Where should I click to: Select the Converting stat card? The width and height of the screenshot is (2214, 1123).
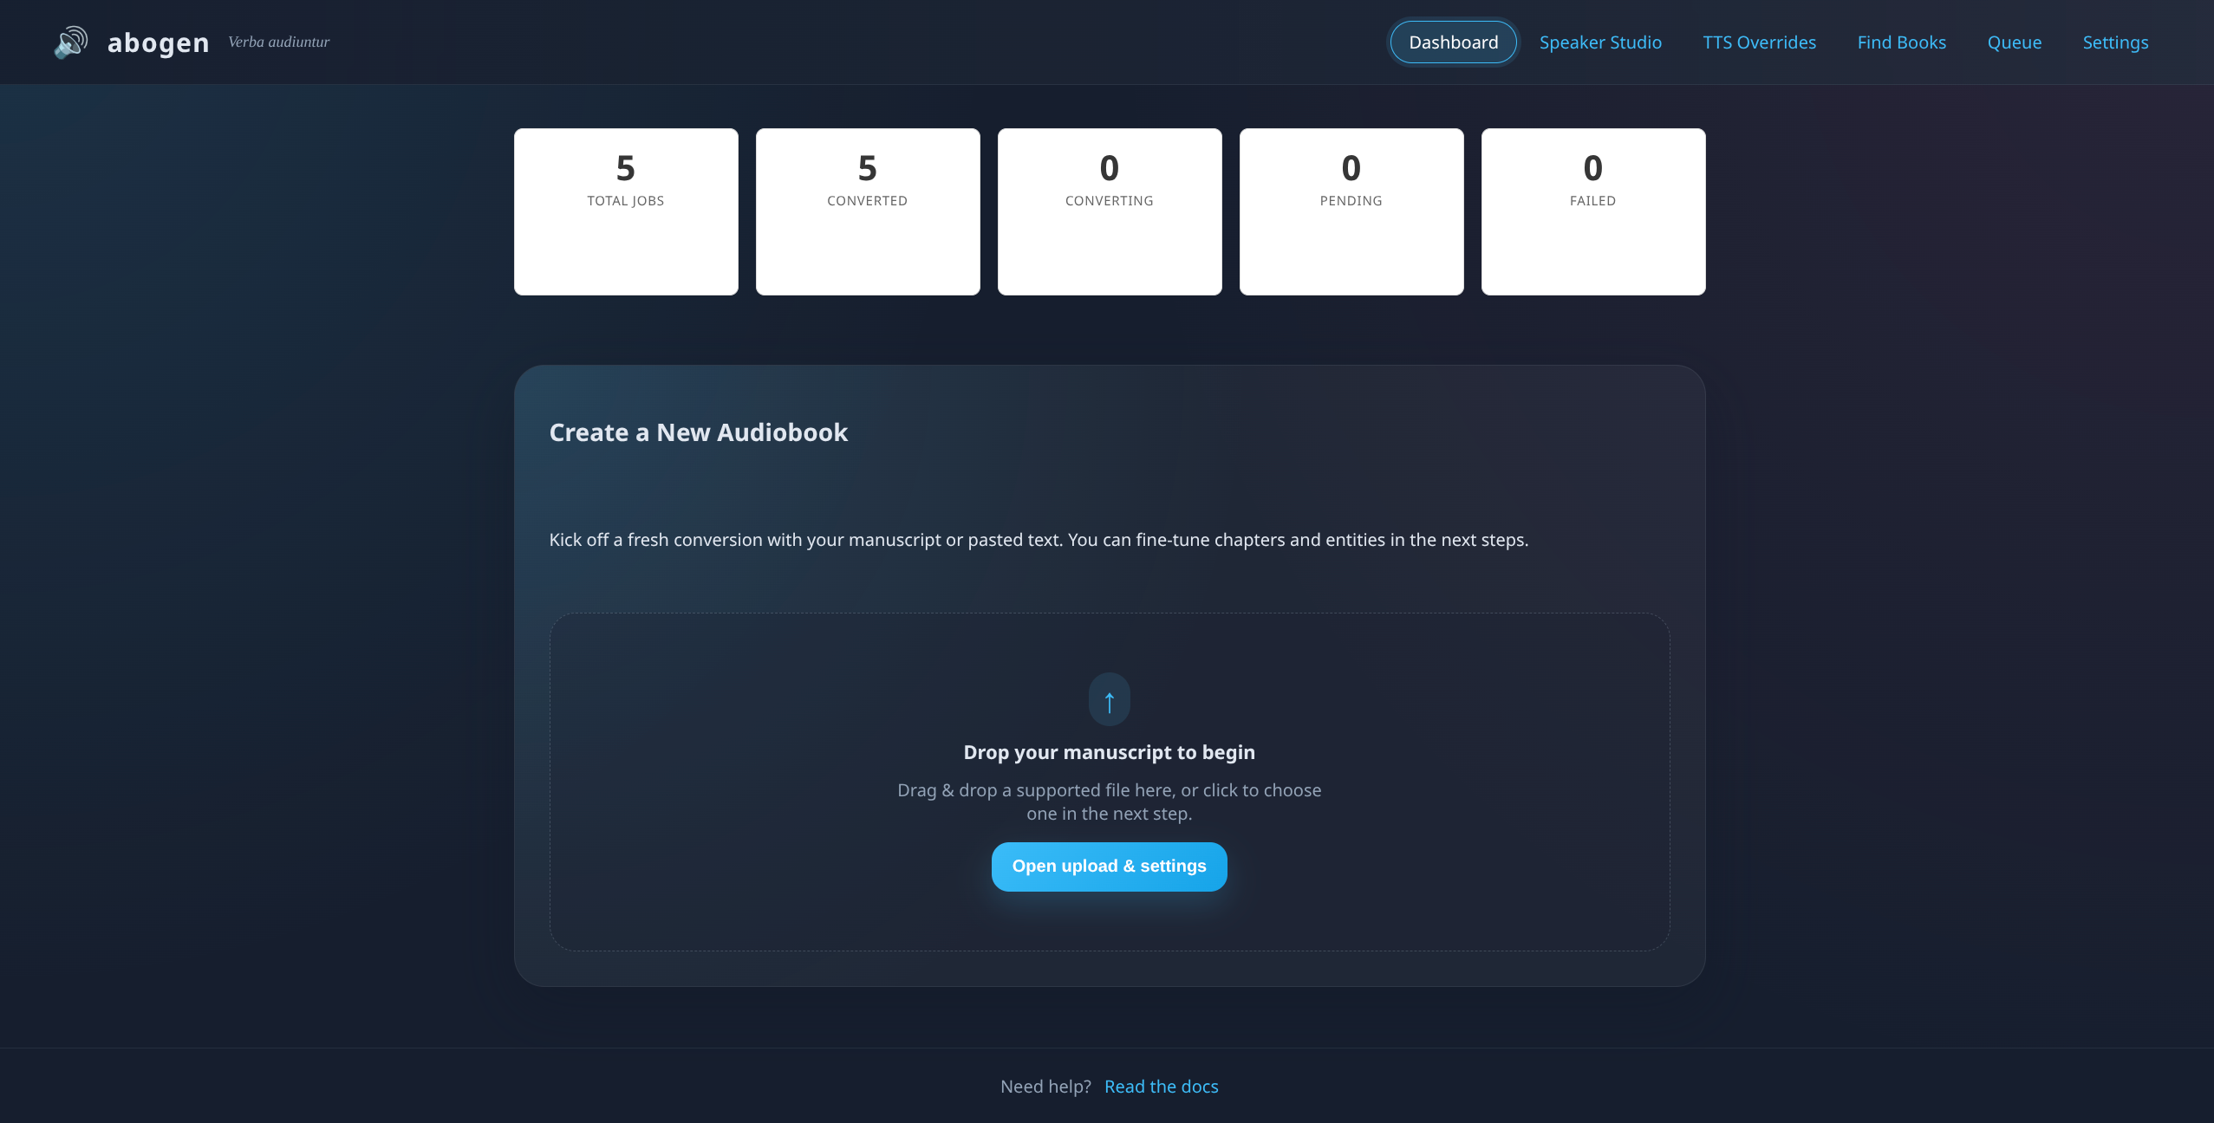tap(1109, 212)
